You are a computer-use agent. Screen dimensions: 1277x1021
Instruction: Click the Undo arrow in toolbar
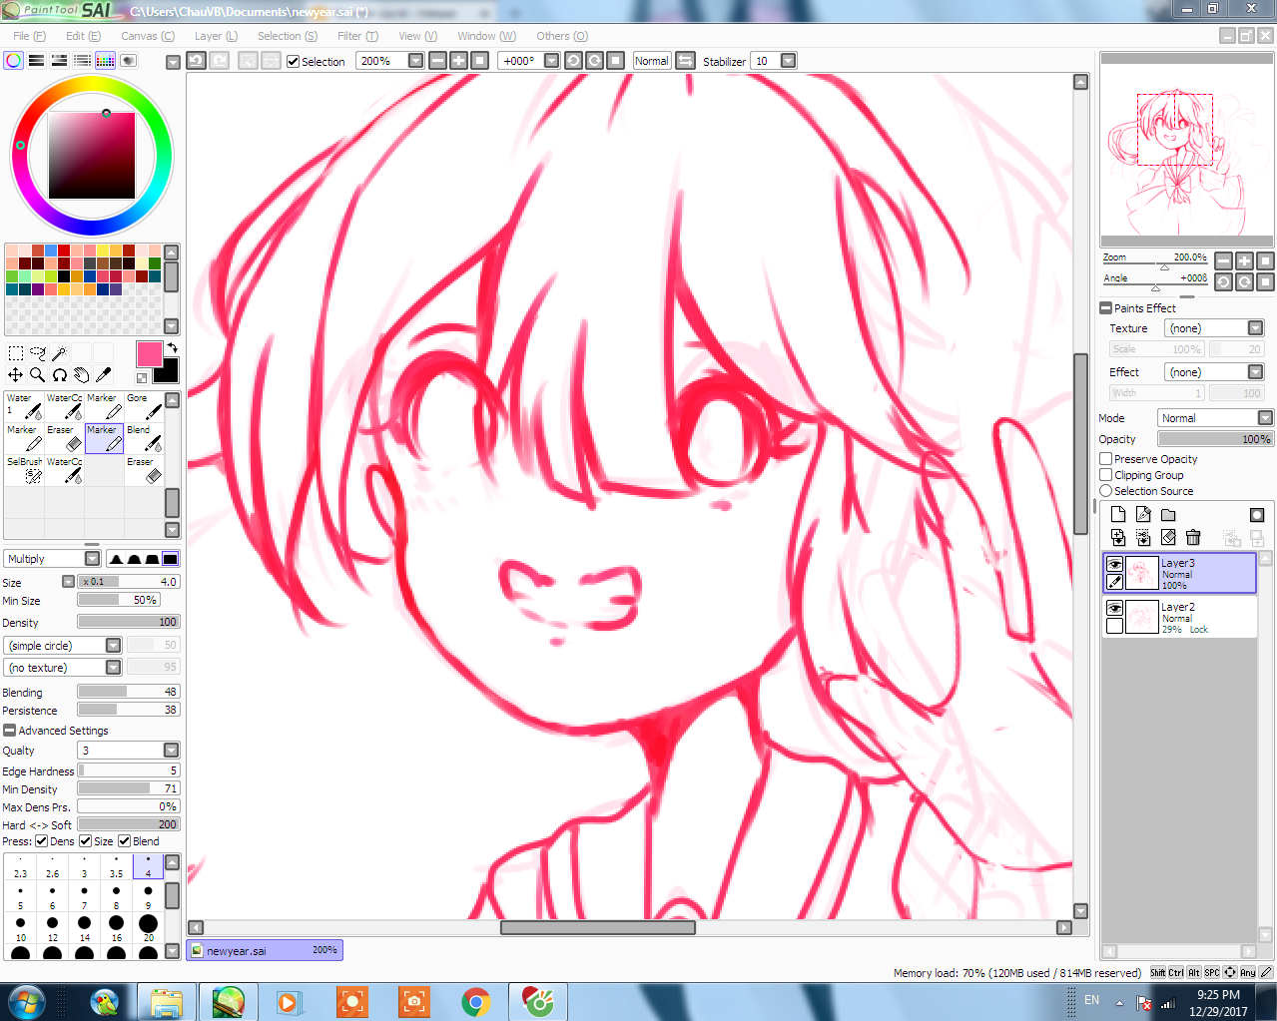tap(197, 61)
